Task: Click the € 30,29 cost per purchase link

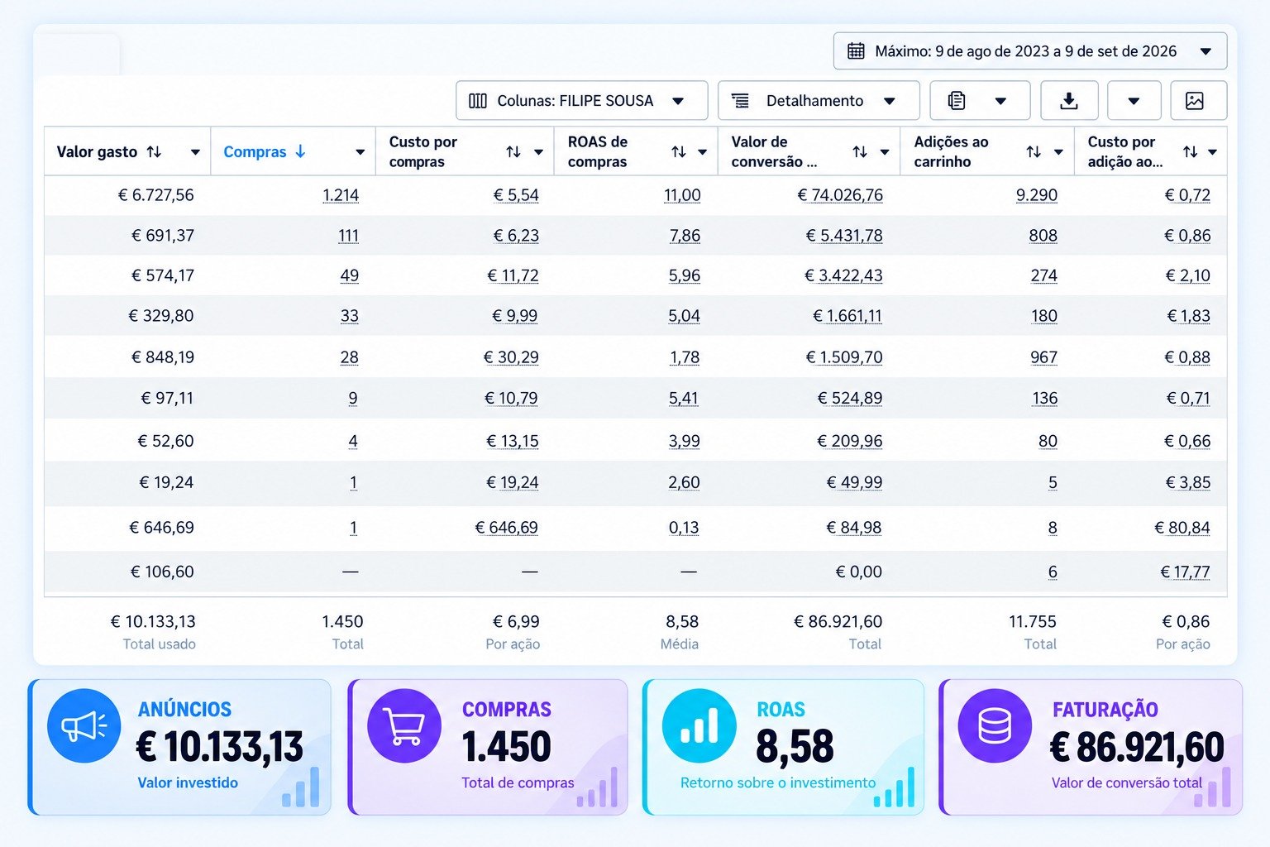Action: click(511, 357)
